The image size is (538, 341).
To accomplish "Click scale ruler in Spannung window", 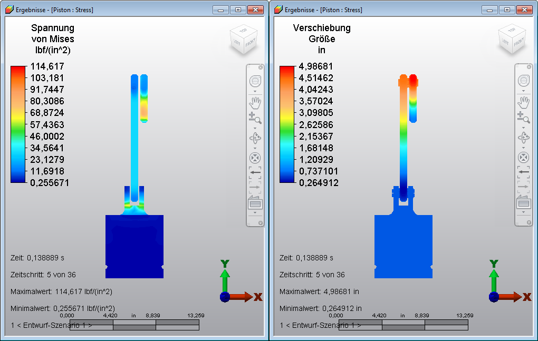I will (x=134, y=325).
